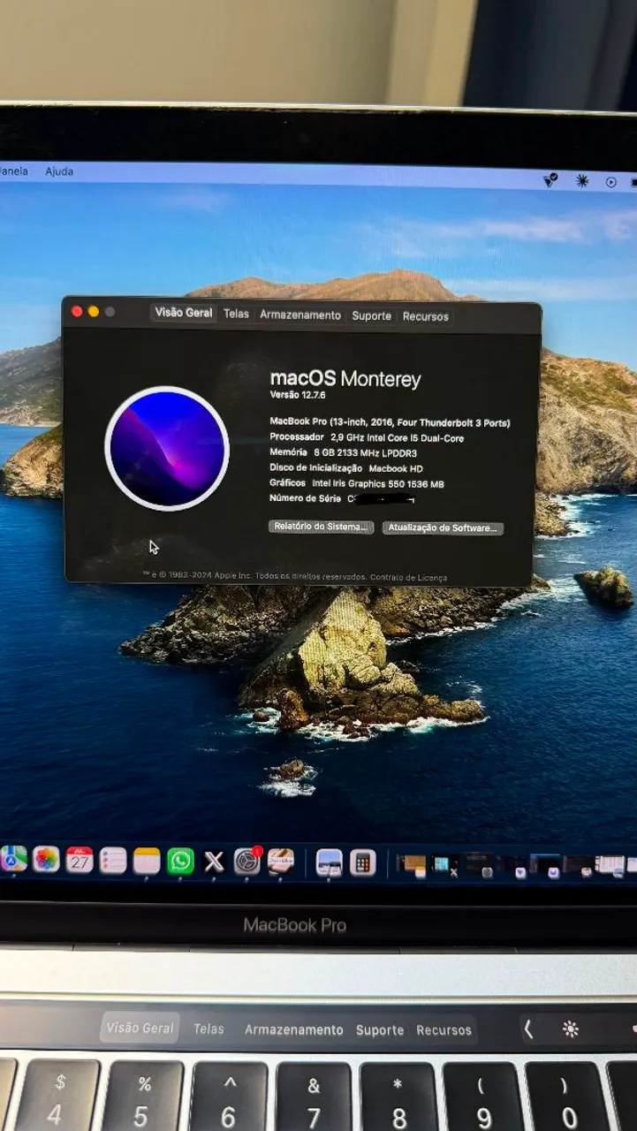Open the pen and paper app icon in Dock
Screen dimensions: 637x1131
point(281,862)
